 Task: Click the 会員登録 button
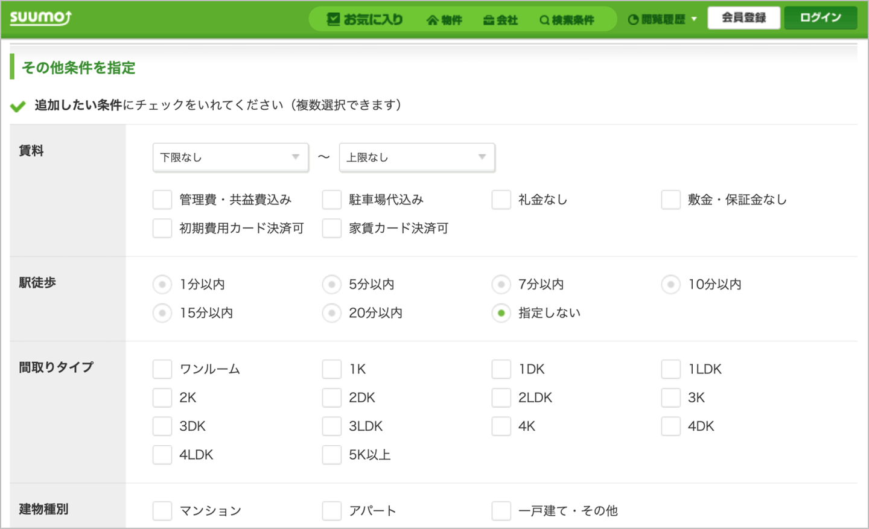pyautogui.click(x=743, y=17)
